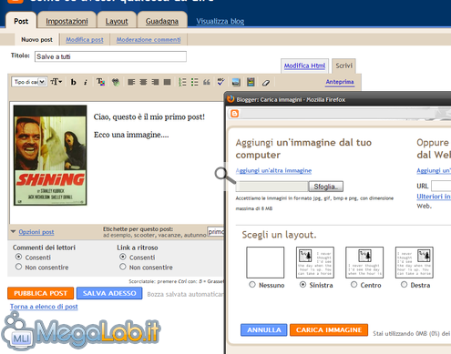451x354 pixels.
Task: Open the font size tool in editor toolbar
Action: coord(56,82)
